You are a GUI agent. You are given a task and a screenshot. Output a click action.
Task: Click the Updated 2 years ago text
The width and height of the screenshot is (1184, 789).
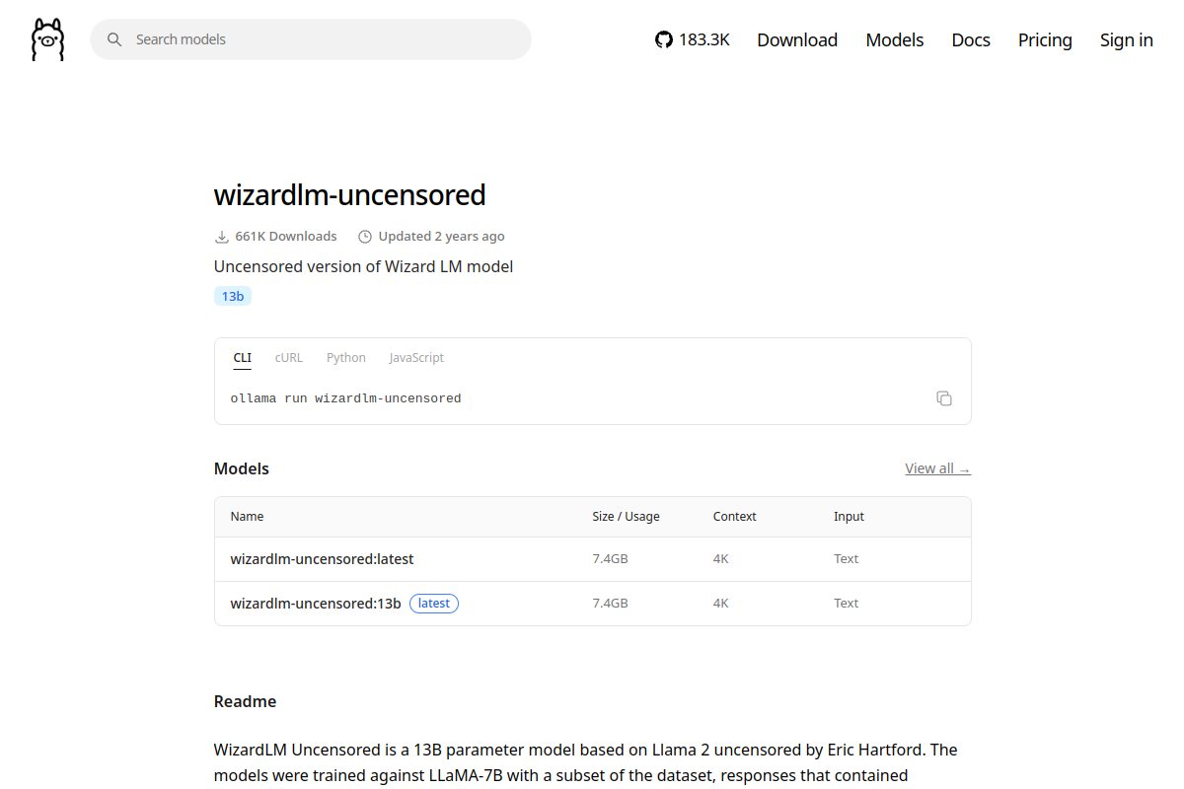pos(442,237)
